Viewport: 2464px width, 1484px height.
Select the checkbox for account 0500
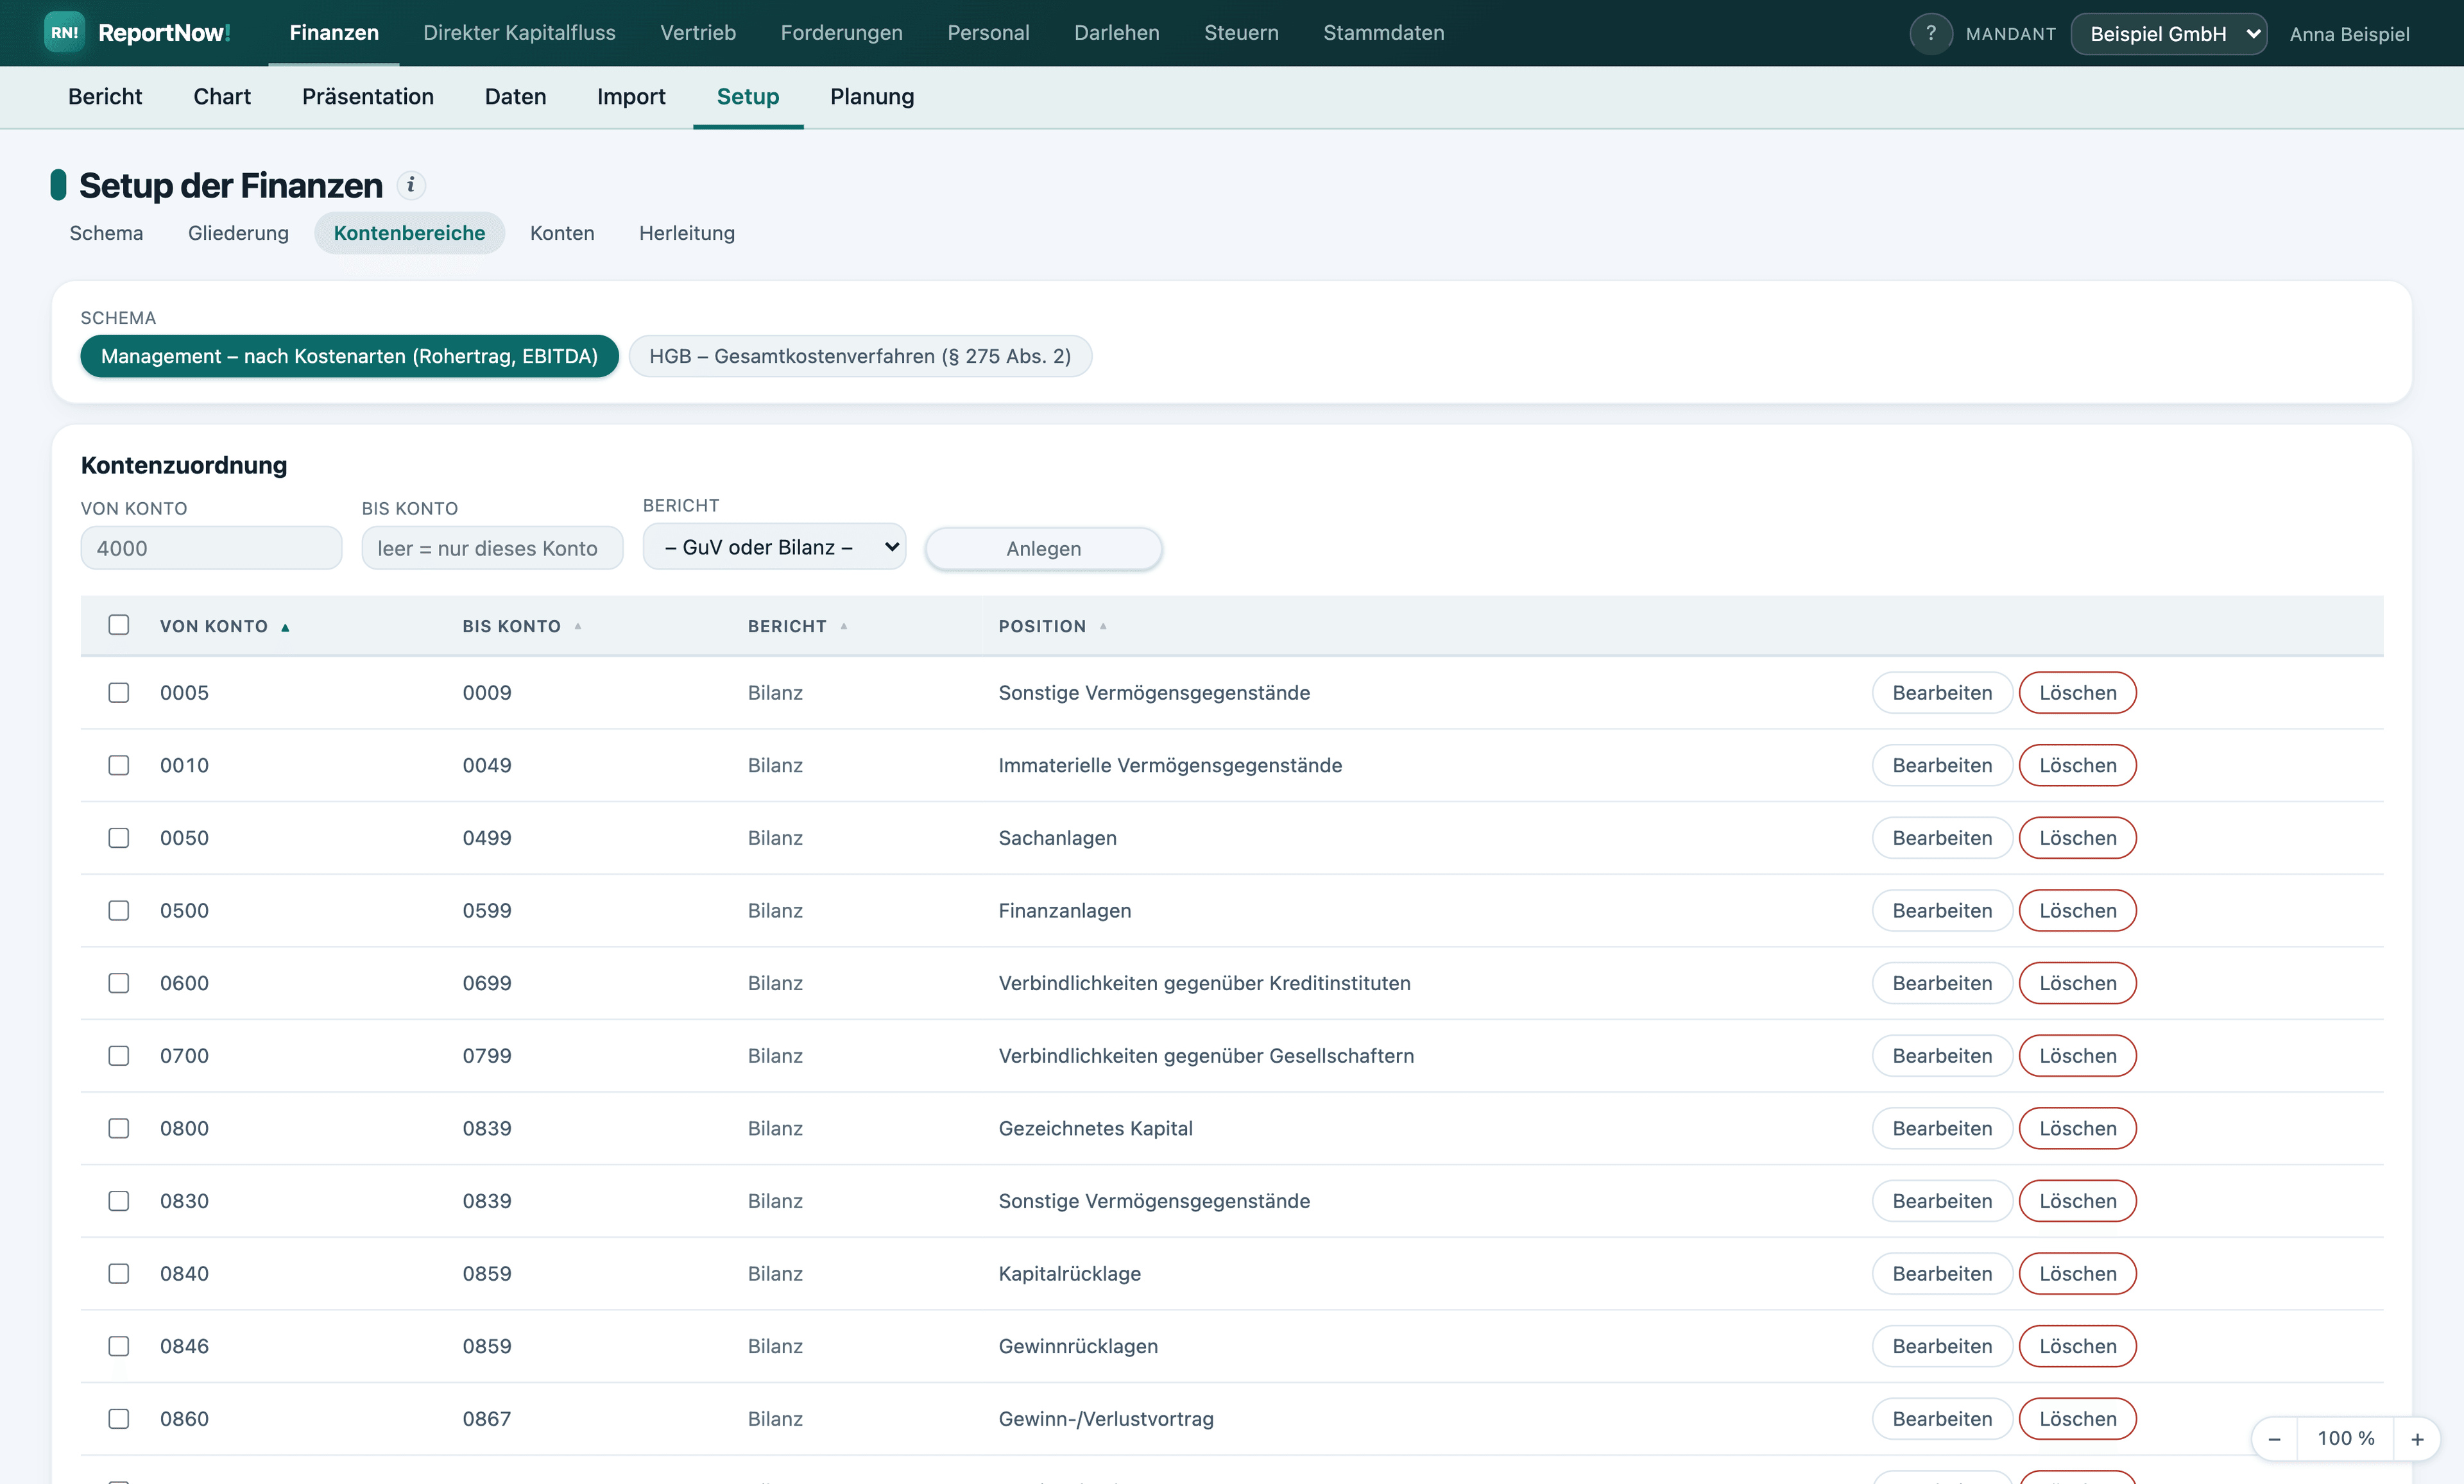(x=119, y=911)
